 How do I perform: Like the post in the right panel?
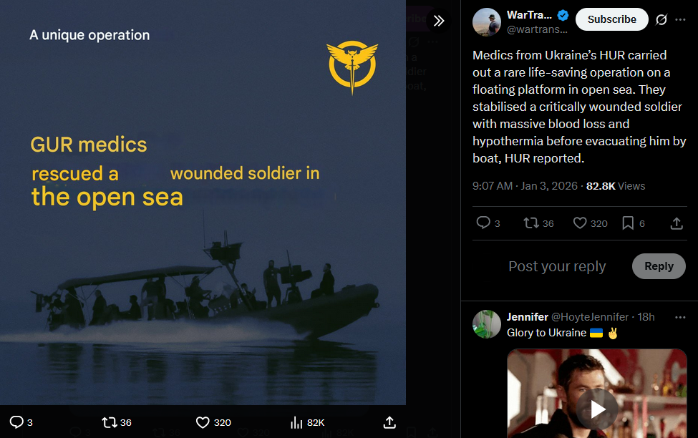click(x=580, y=223)
